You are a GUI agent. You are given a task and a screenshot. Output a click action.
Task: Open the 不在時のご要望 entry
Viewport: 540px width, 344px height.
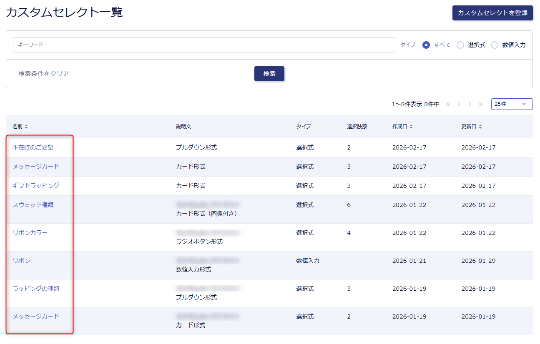[x=33, y=147]
